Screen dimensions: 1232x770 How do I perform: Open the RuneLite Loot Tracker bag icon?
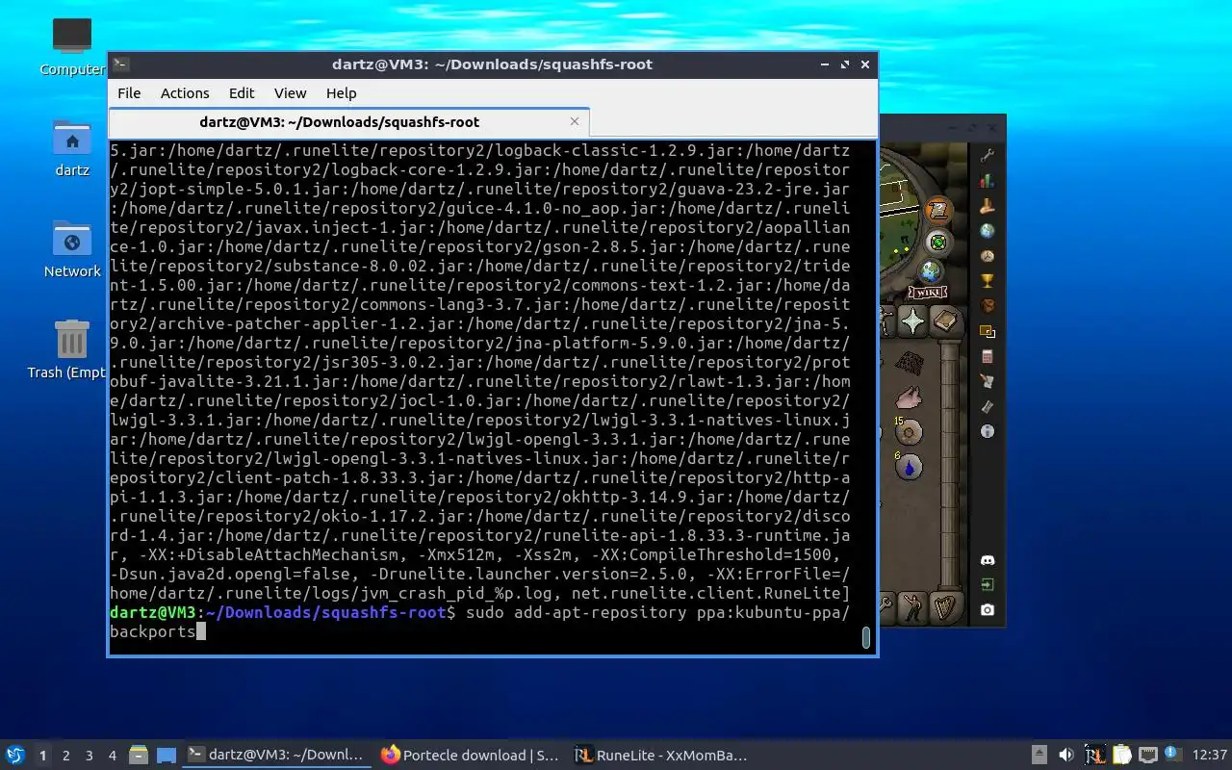pyautogui.click(x=988, y=306)
